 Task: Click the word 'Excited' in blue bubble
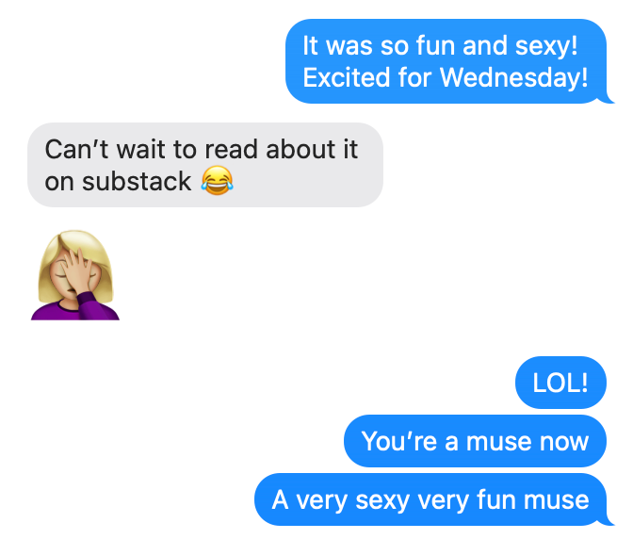click(x=347, y=77)
